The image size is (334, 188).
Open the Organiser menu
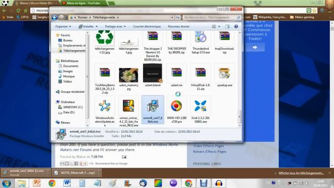coord(63,27)
